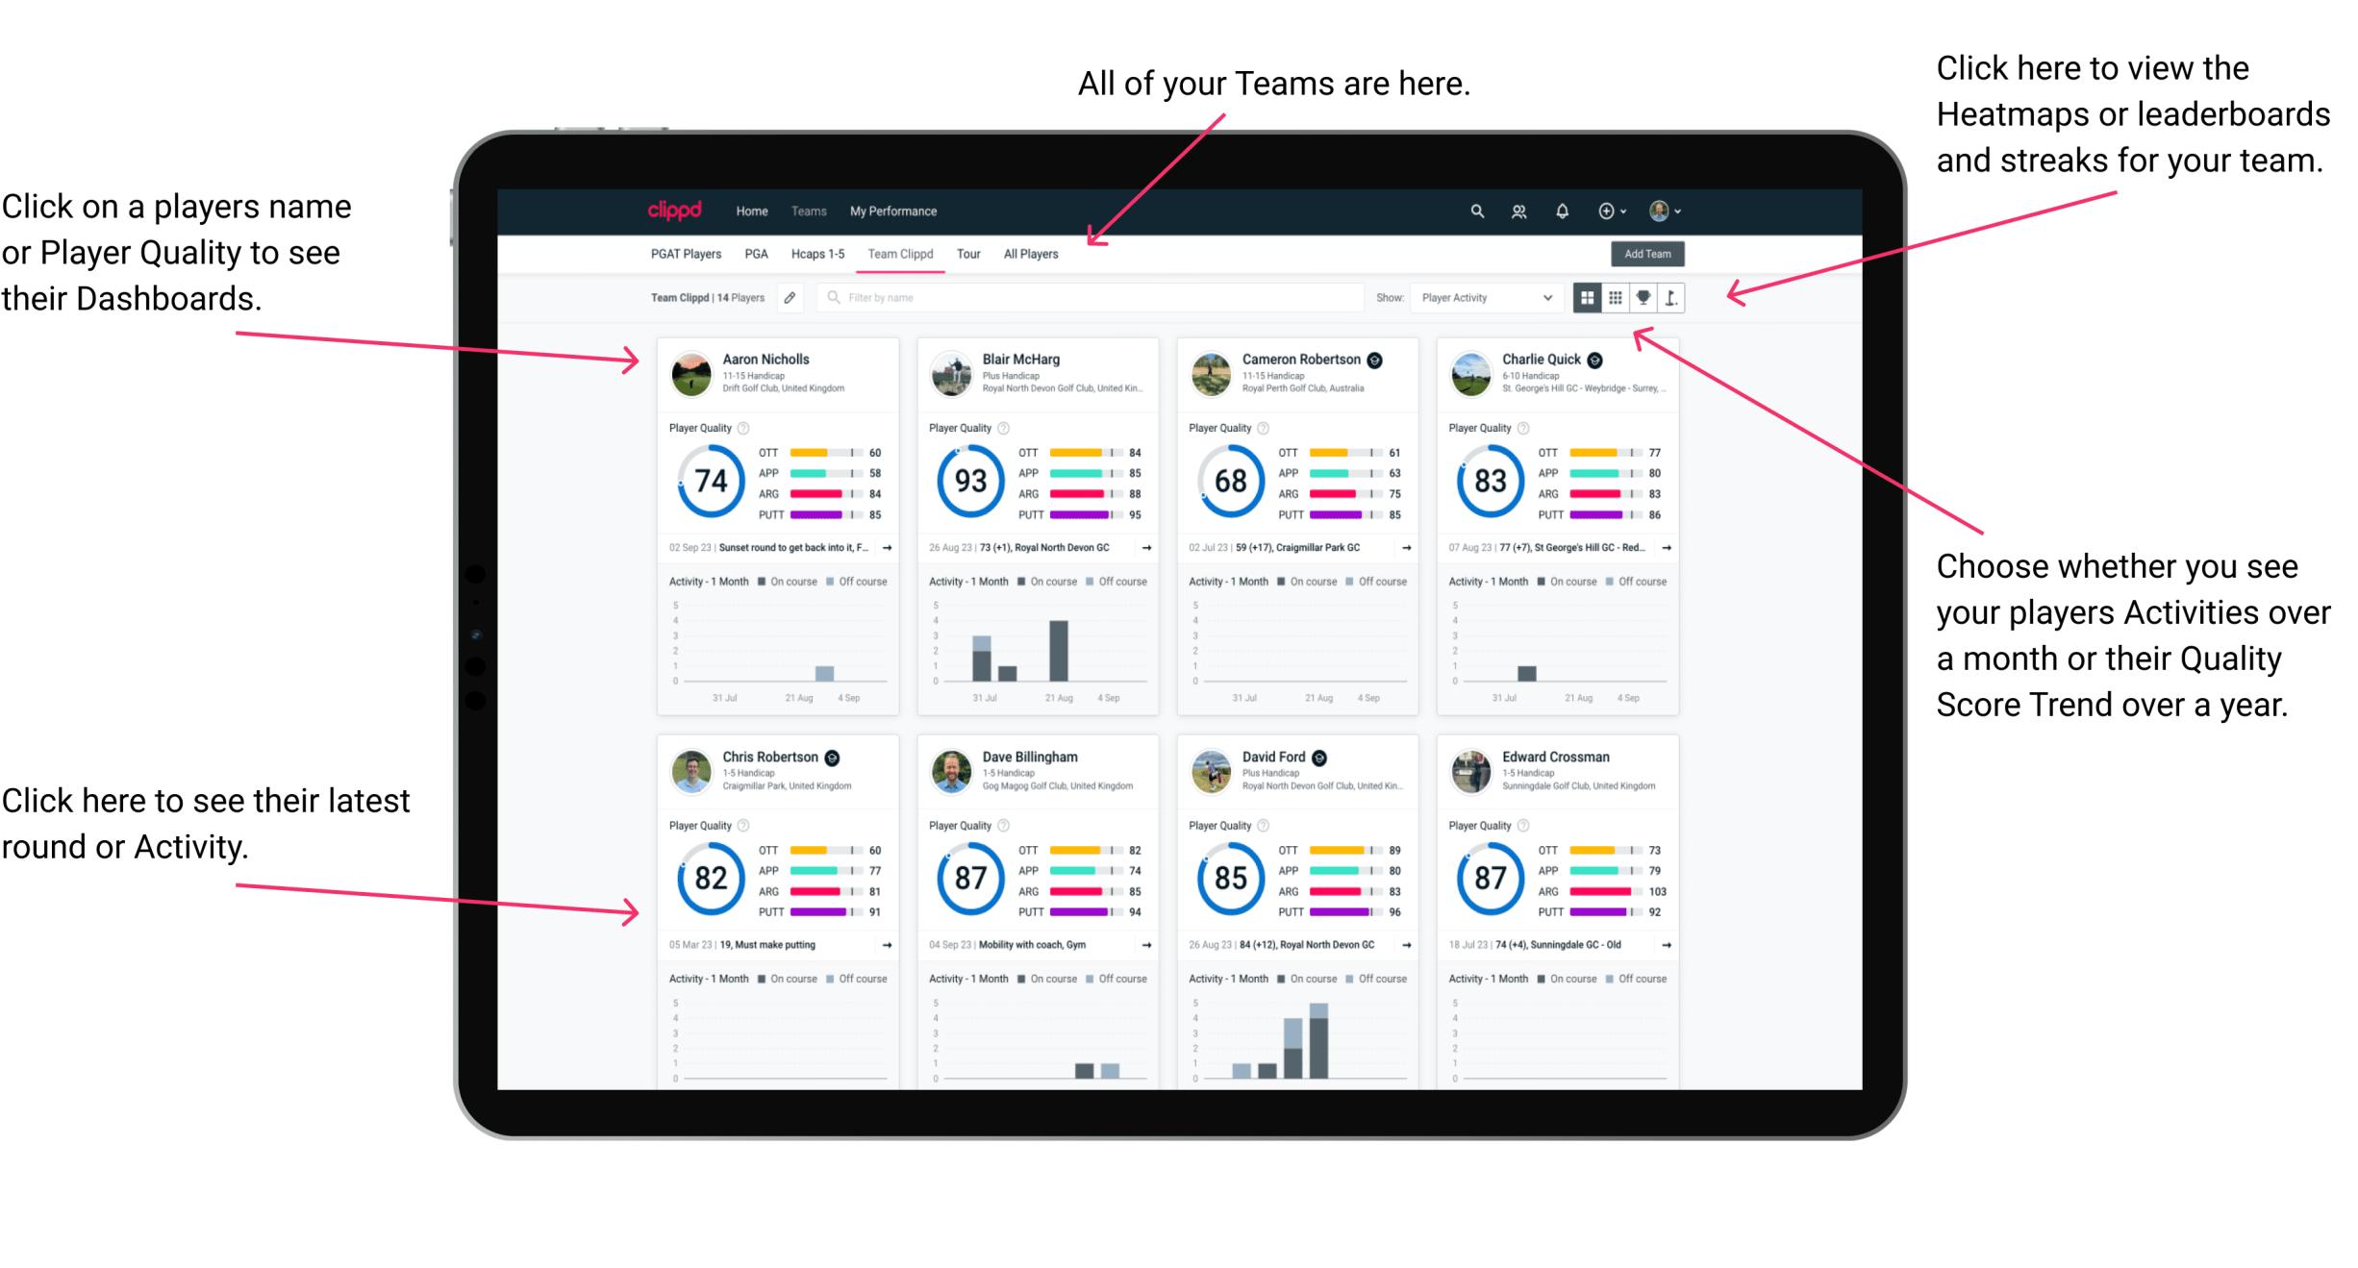Expand My Performance navigation menu
The image size is (2358, 1268).
(891, 211)
